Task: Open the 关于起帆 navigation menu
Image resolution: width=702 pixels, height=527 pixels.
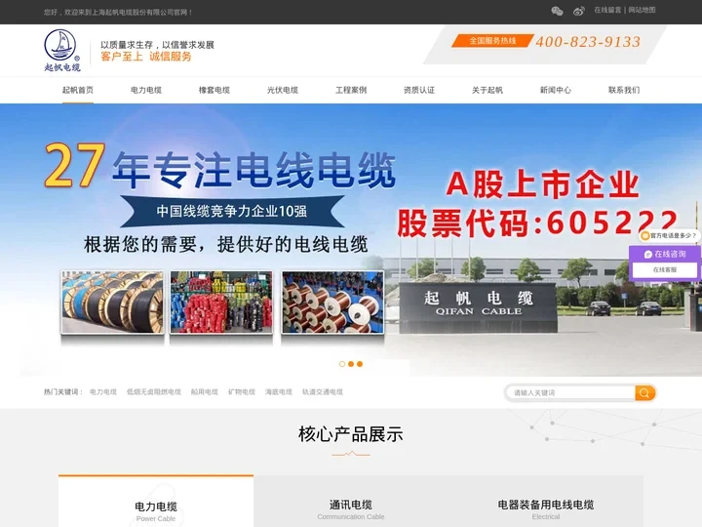Action: (487, 90)
